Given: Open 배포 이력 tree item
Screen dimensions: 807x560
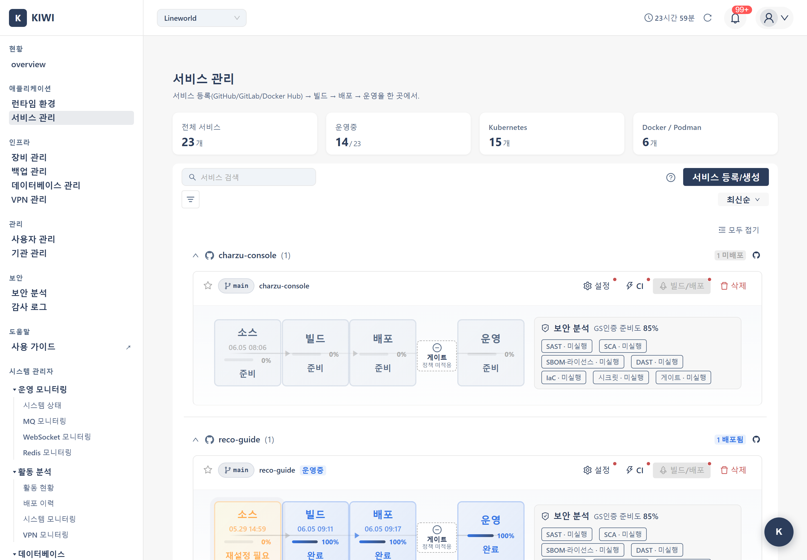Looking at the screenshot, I should pos(39,503).
